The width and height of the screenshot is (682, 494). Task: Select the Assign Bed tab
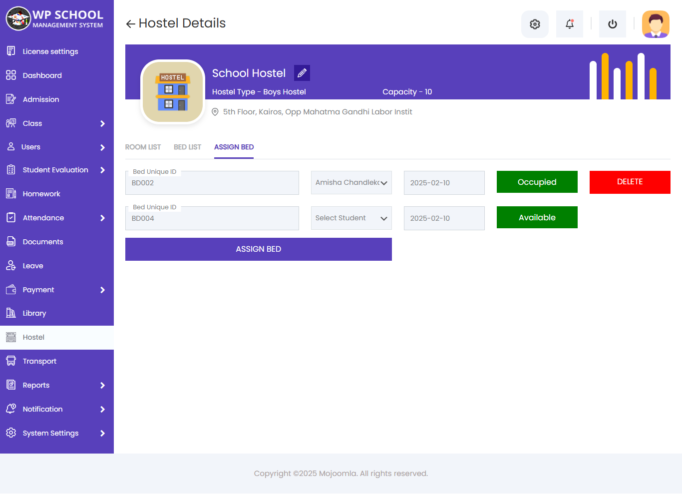(234, 147)
